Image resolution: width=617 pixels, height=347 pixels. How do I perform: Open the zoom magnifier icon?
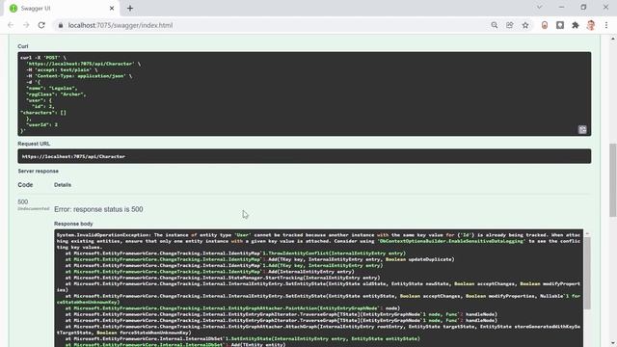click(495, 25)
